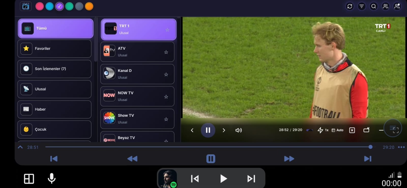Favorite Kanal D with its star

pos(166,74)
